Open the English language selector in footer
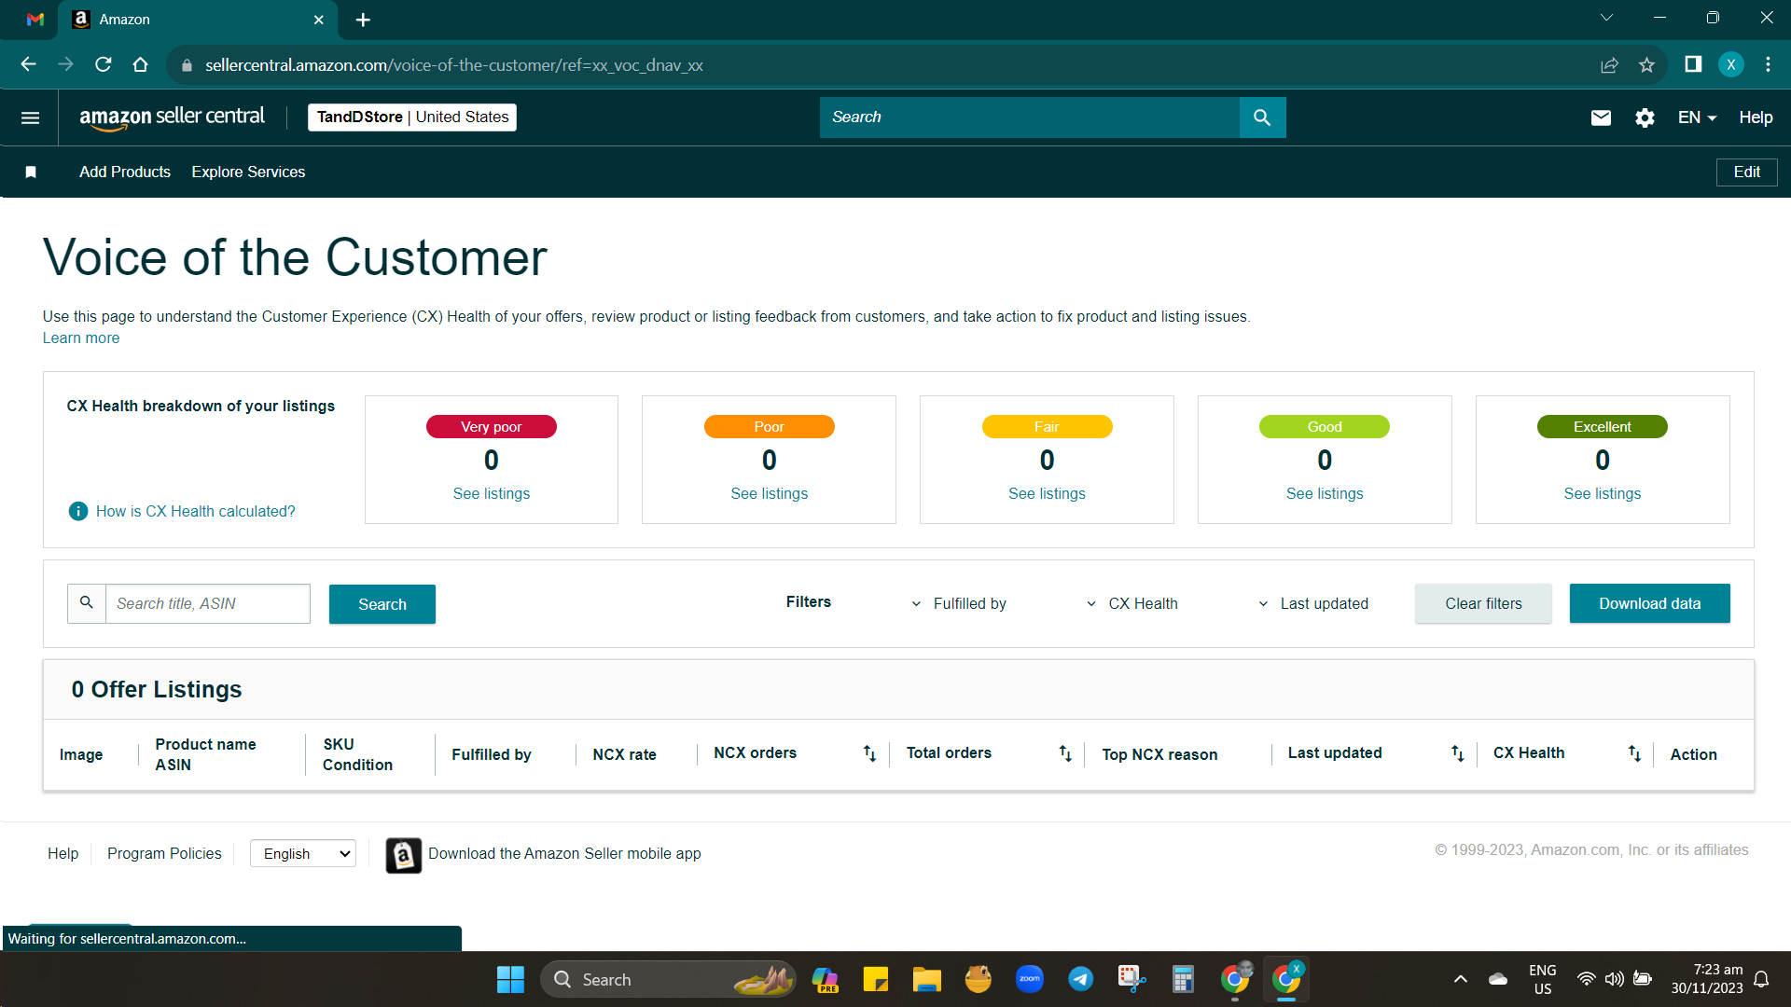 point(303,854)
